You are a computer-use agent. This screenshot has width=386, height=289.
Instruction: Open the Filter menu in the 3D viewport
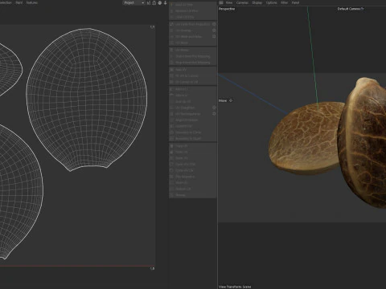pyautogui.click(x=285, y=2)
